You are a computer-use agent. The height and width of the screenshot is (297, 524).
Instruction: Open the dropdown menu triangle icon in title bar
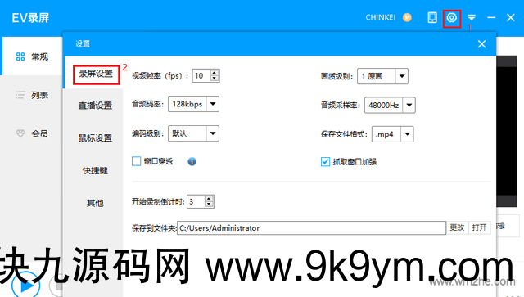point(472,17)
